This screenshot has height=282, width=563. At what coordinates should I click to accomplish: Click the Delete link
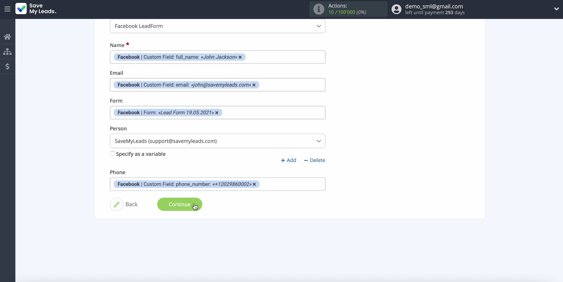point(315,160)
